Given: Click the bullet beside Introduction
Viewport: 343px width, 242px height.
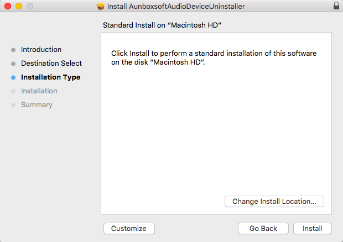Looking at the screenshot, I should click(13, 50).
